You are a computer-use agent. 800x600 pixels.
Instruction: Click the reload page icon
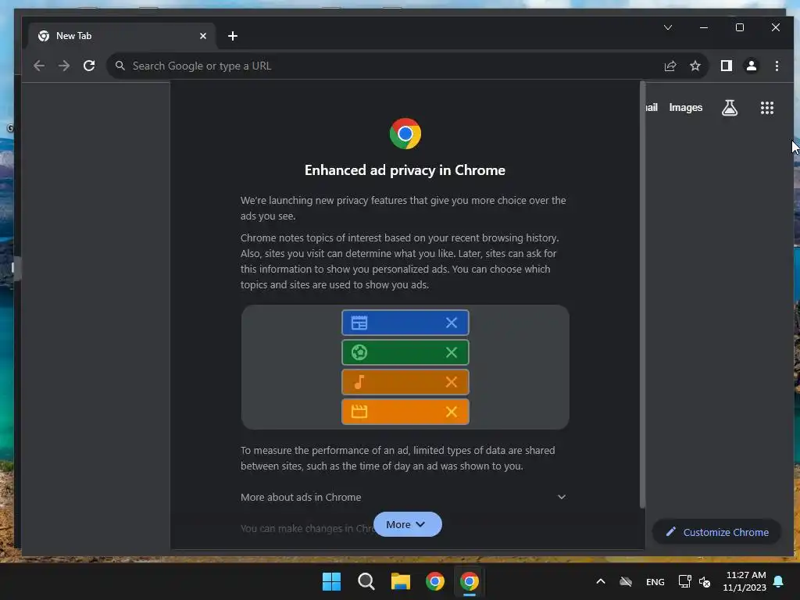click(89, 66)
